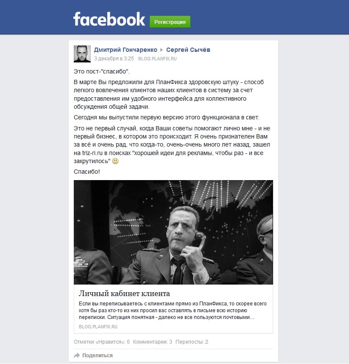Open the black-and-white movie still preview image
Screen dimensions: 349x364
(173, 232)
